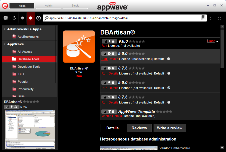Image resolution: width=226 pixels, height=152 pixels.
Task: Click the URL address input field
Action: pyautogui.click(x=125, y=18)
